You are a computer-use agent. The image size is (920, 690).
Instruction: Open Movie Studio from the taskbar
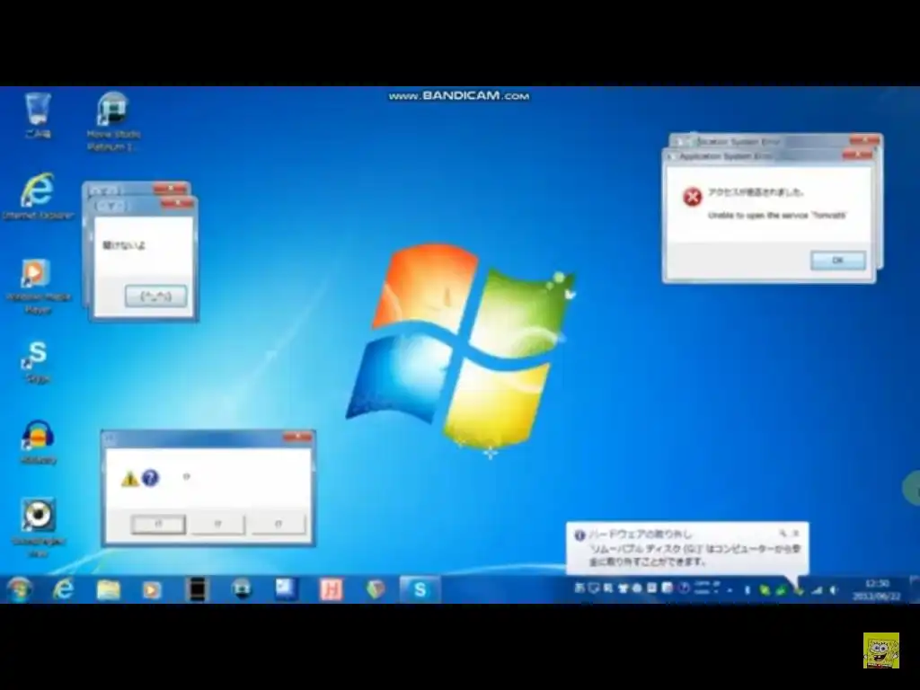tap(241, 589)
